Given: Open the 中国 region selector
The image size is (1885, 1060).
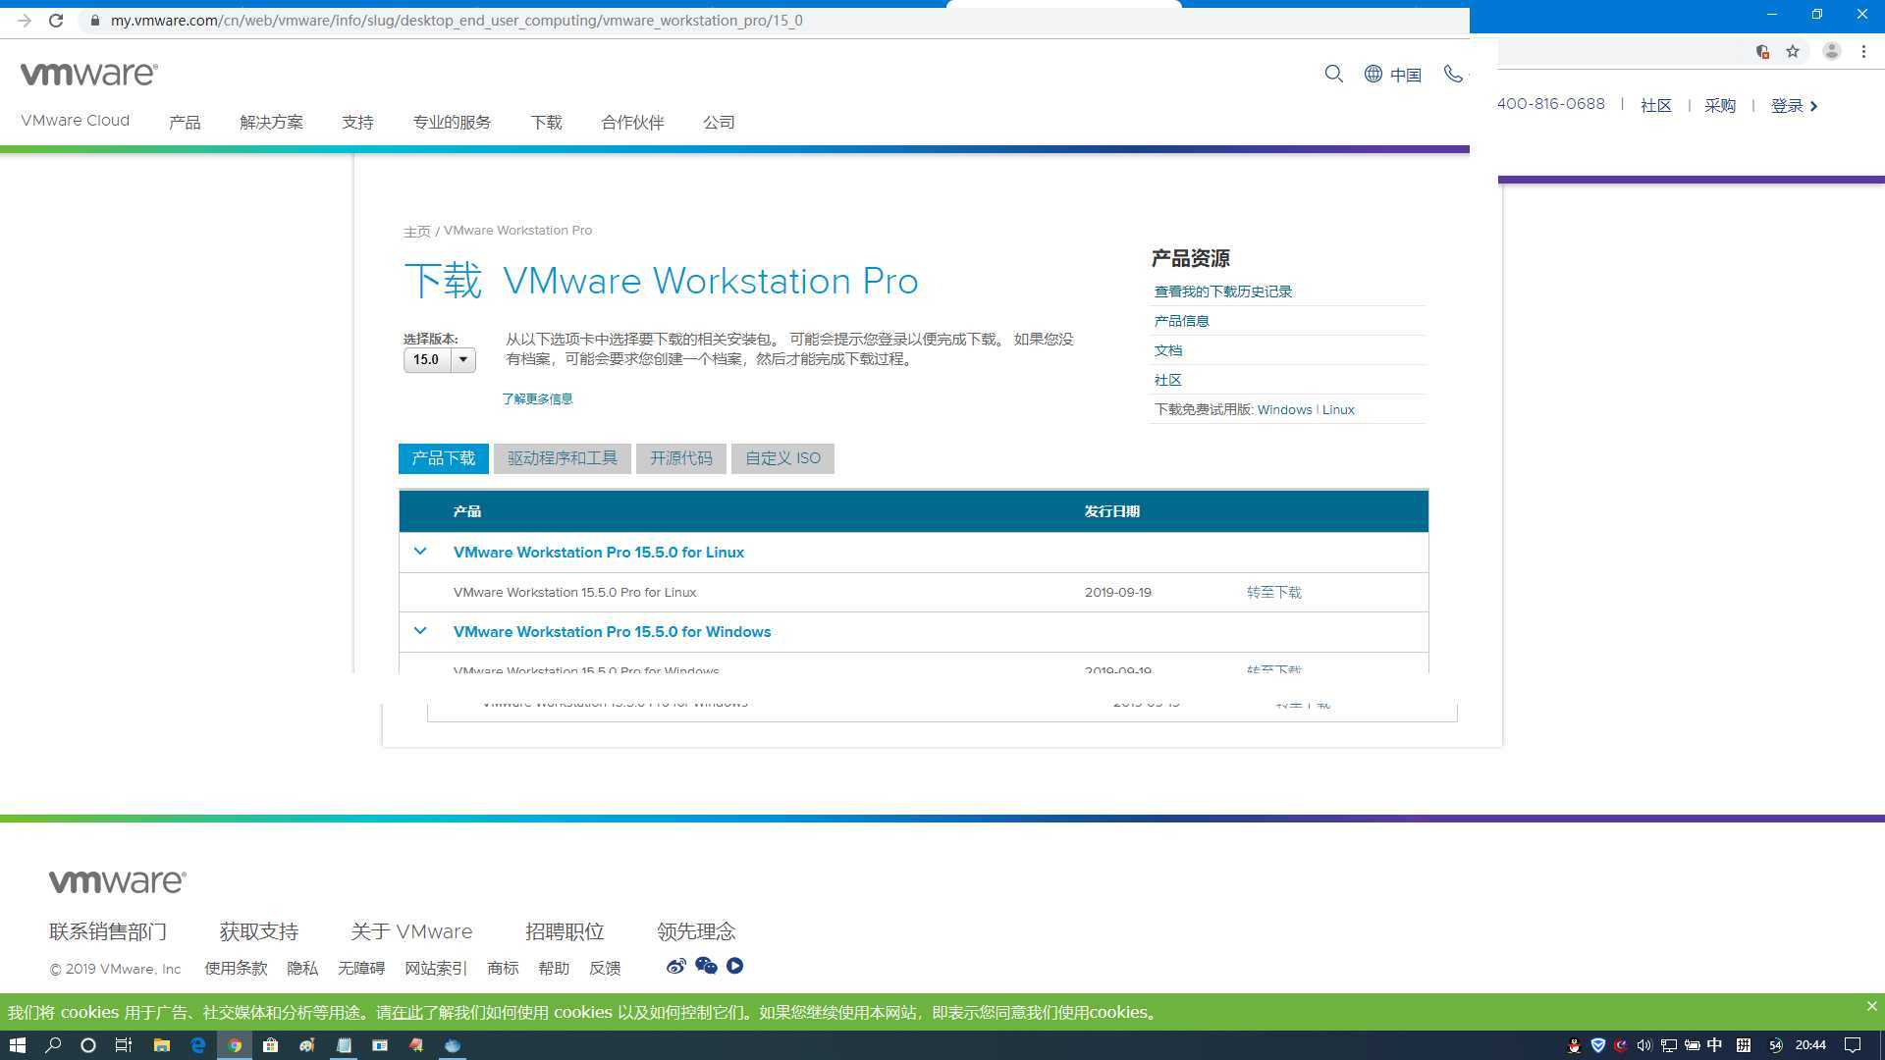Looking at the screenshot, I should pos(1405,75).
